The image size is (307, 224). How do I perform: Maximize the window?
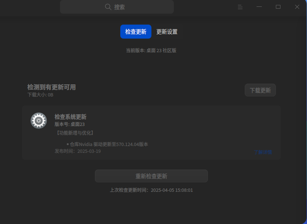point(278,7)
